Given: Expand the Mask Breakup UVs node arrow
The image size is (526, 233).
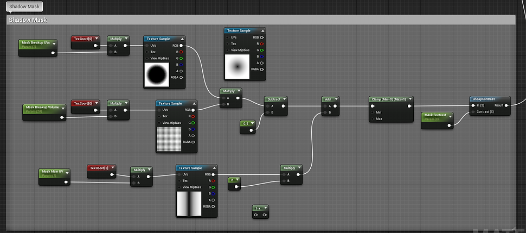Looking at the screenshot, I should (54, 43).
